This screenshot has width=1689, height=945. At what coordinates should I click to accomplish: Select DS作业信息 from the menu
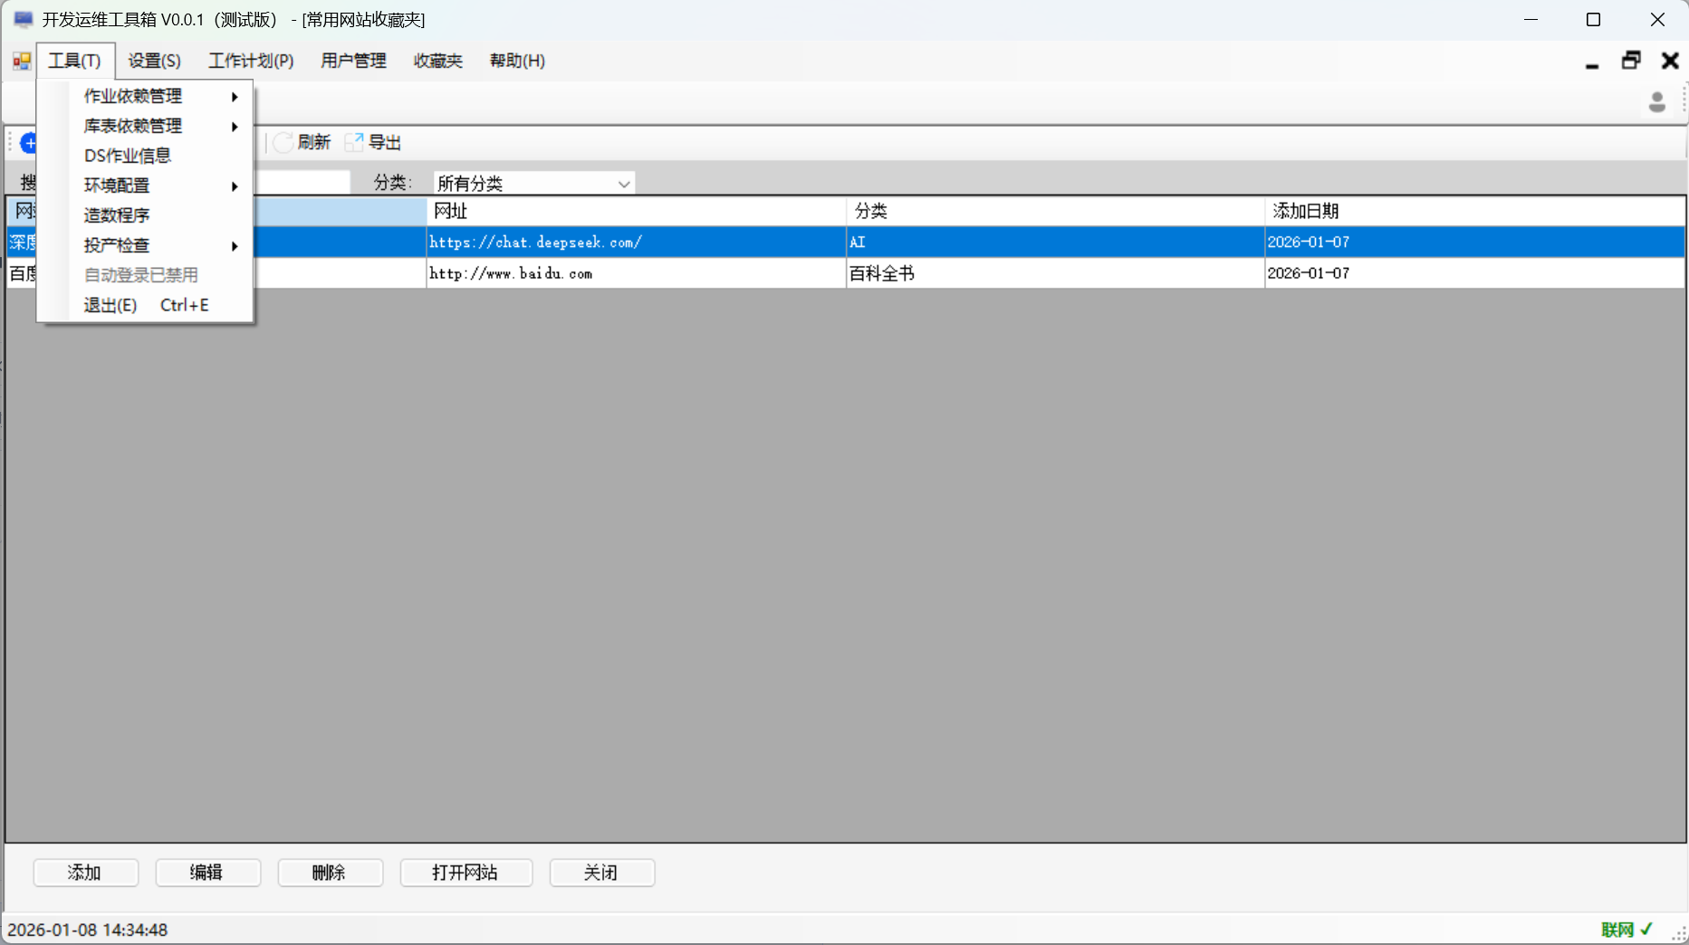(x=128, y=156)
